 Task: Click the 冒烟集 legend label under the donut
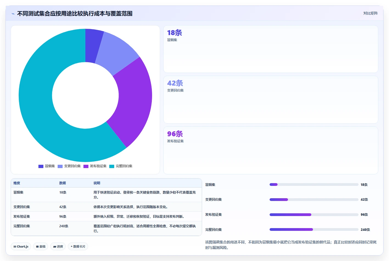pyautogui.click(x=50, y=166)
